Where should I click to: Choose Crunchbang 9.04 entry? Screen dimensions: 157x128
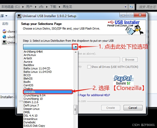[34, 95]
